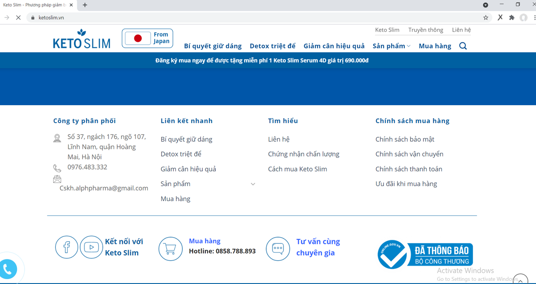The image size is (536, 284).
Task: Open a new browser tab
Action: [85, 5]
